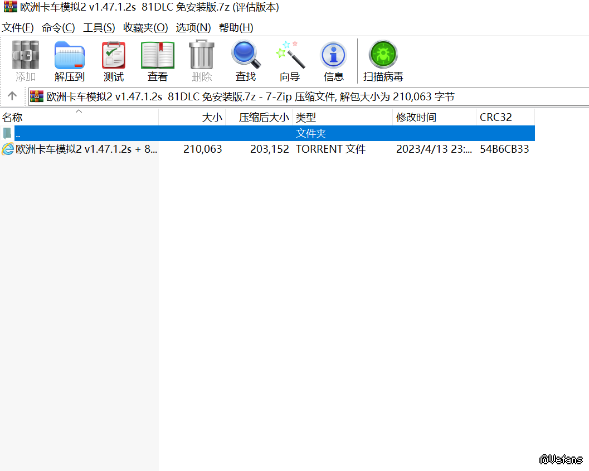Sort by Modified time (修改时间) column header
Viewport: 589px width, 471px height.
tap(435, 118)
